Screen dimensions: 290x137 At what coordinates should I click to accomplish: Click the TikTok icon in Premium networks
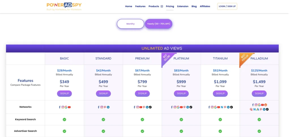click(150, 107)
